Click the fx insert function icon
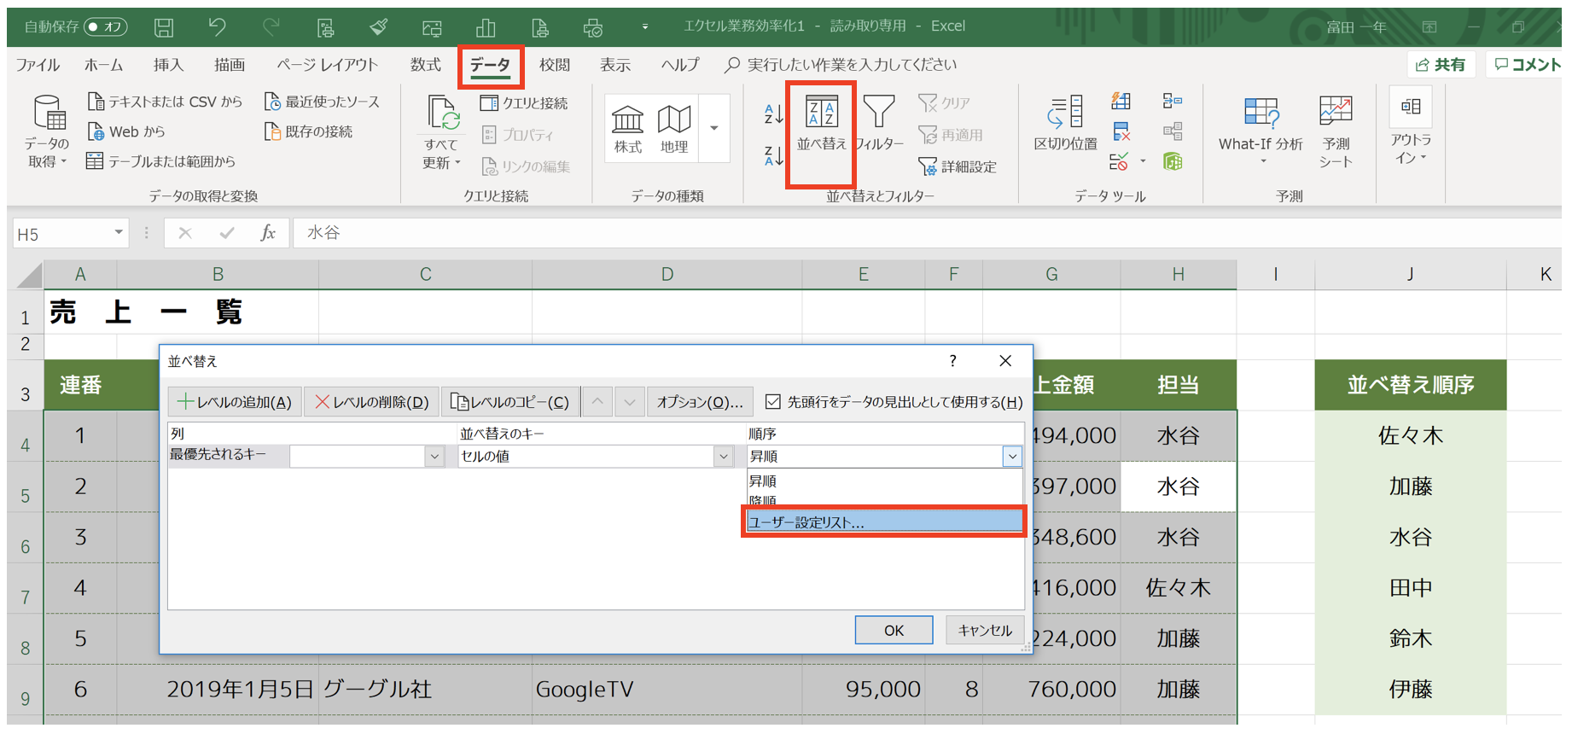The height and width of the screenshot is (734, 1572). [x=268, y=233]
